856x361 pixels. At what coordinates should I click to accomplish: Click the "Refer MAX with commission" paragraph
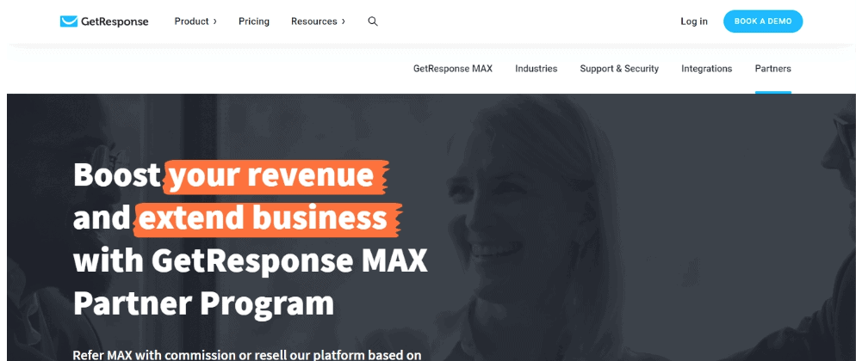[x=247, y=354]
